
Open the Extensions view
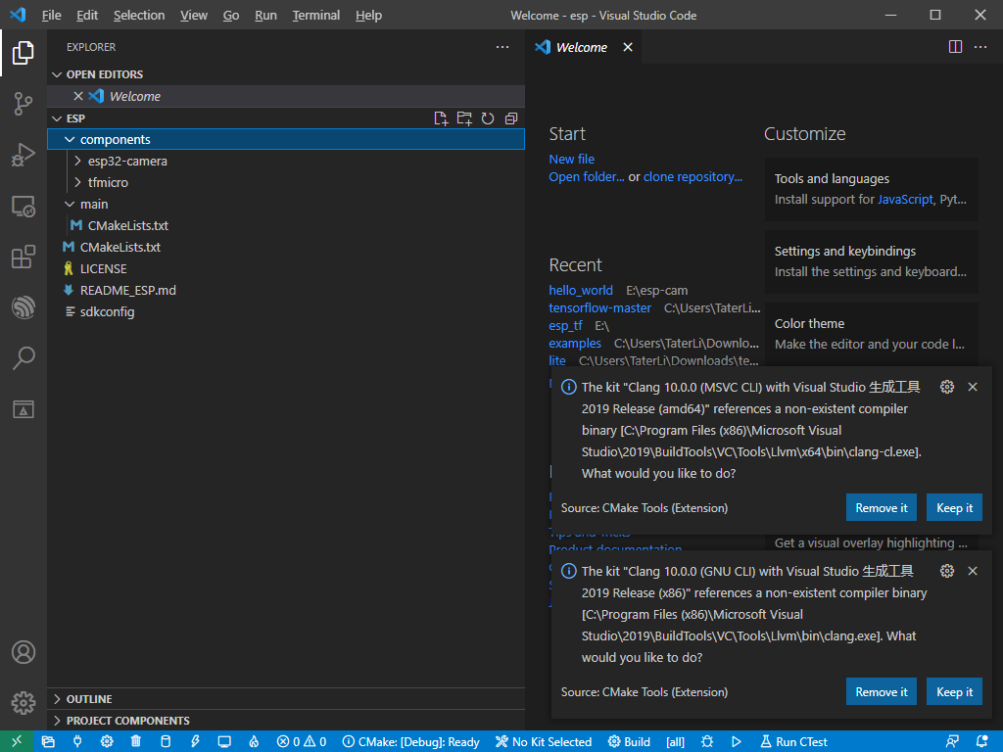(24, 258)
